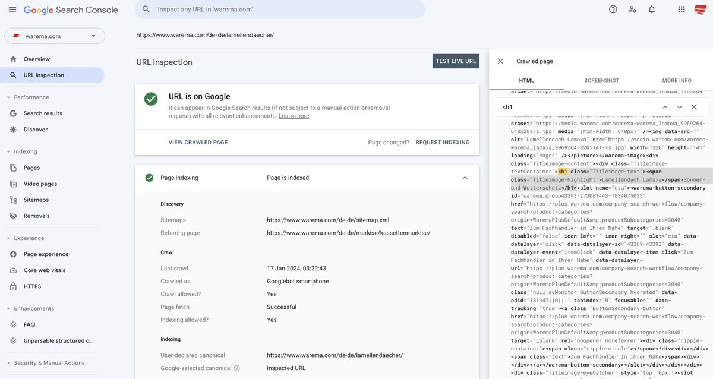This screenshot has height=379, width=713.
Task: Switch to the HTML tab
Action: click(526, 80)
